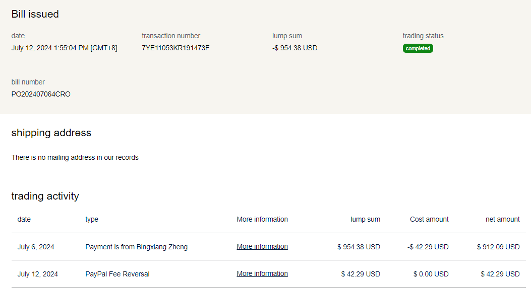
Task: Click bill number PO202407064CRO
Action: [41, 94]
